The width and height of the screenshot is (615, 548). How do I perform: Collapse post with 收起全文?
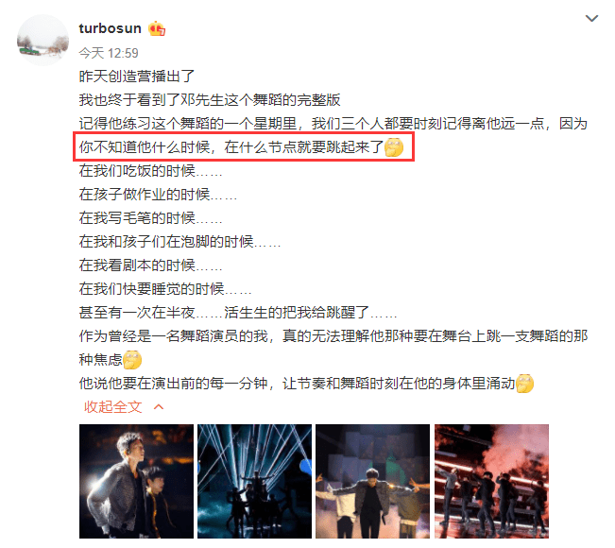[112, 407]
